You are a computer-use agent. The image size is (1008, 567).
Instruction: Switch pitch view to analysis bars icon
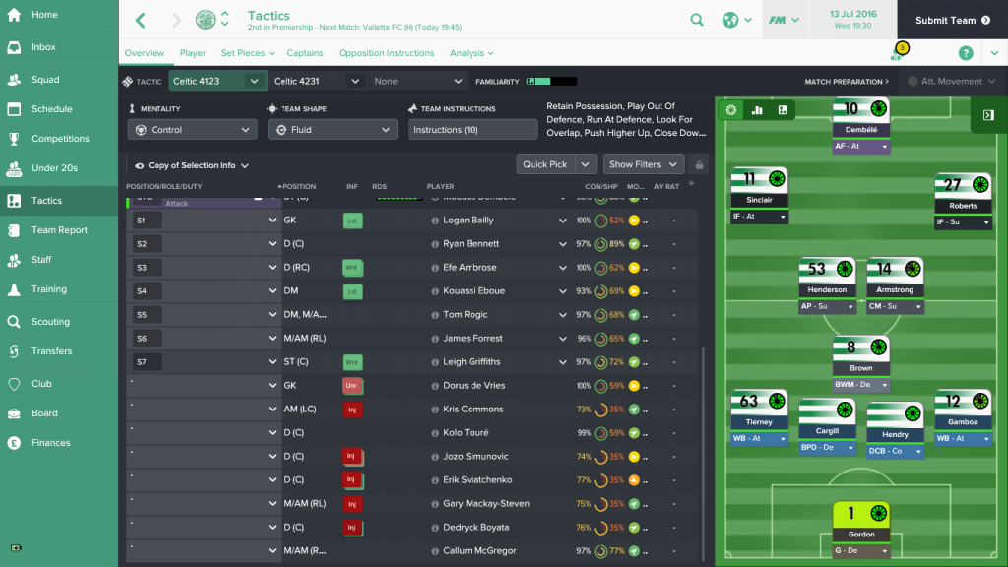tap(757, 110)
